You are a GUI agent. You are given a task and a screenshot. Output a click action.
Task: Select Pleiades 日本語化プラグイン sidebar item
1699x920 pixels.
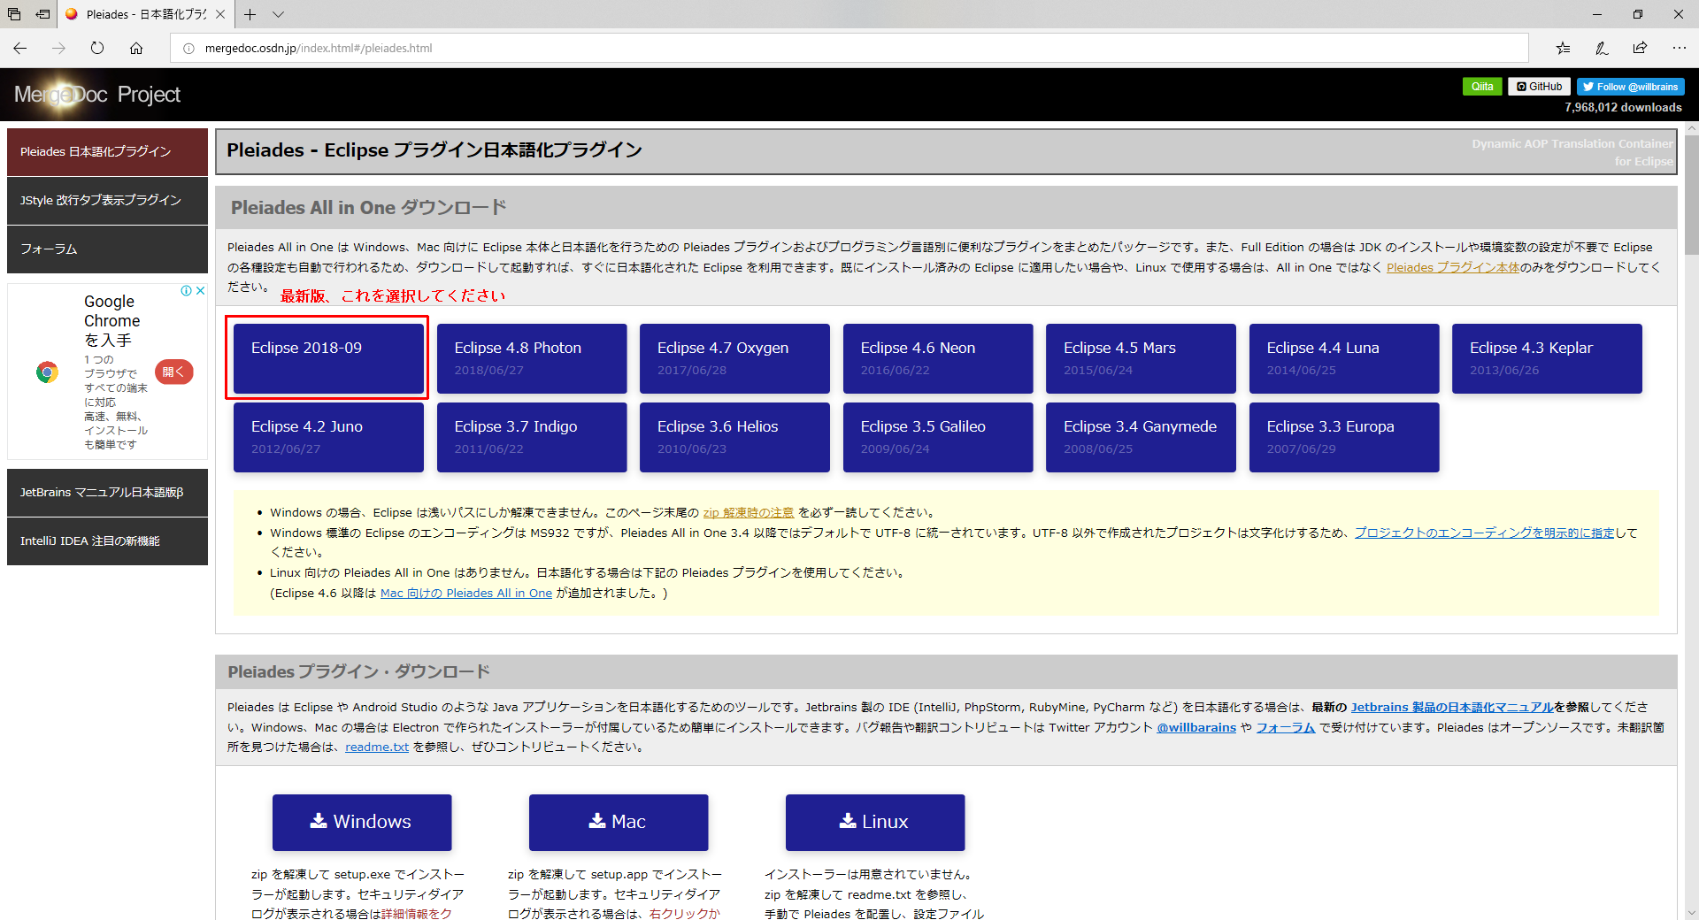[x=107, y=152]
